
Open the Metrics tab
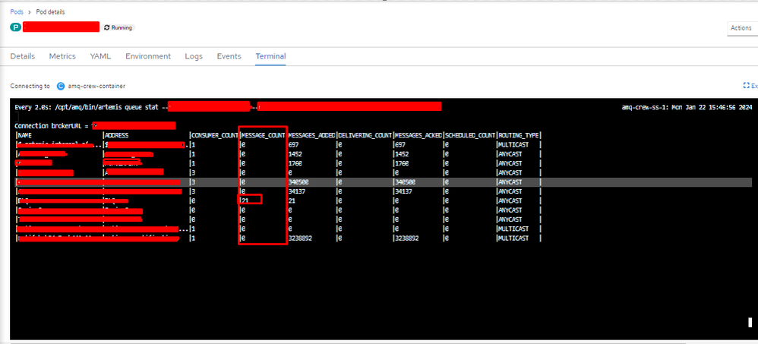coord(62,56)
